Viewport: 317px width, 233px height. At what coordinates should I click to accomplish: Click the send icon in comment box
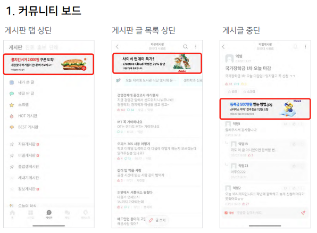303,213
